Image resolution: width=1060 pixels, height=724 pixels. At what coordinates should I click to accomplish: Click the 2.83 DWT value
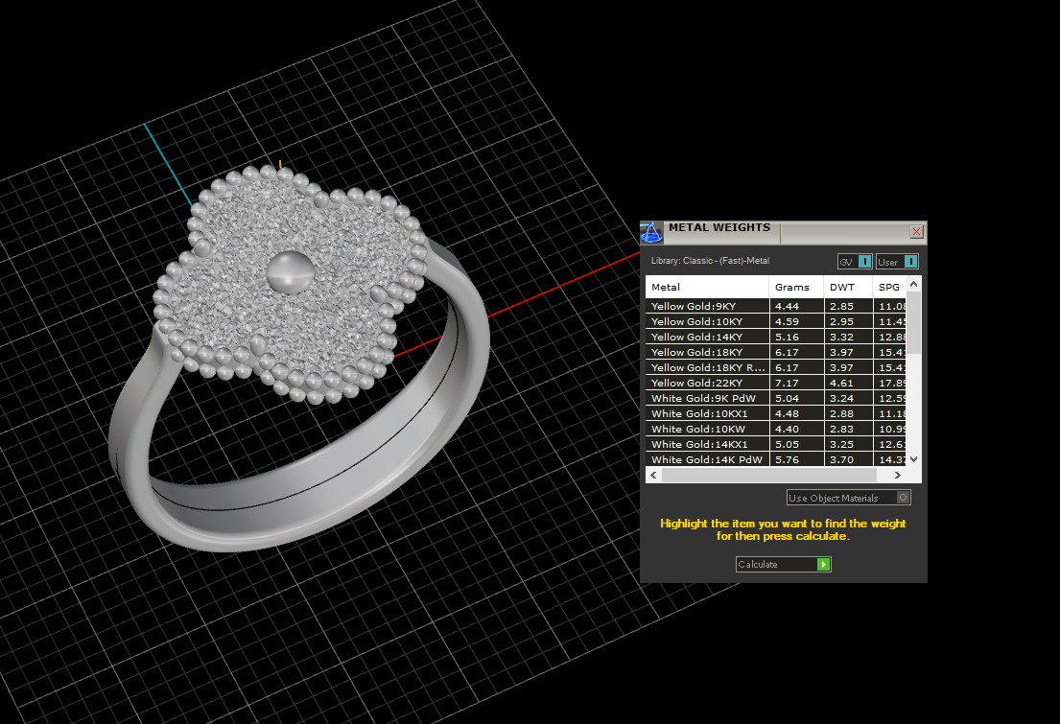point(841,429)
